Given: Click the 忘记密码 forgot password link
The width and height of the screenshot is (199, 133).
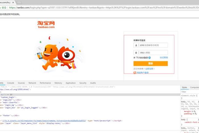Looking at the screenshot, I should tap(164, 58).
